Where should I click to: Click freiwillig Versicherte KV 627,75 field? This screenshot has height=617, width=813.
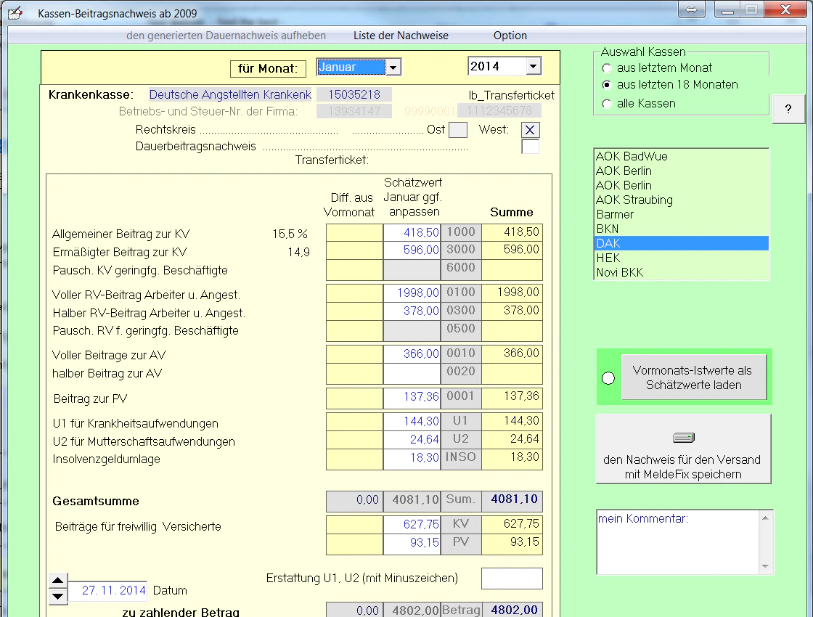click(x=412, y=524)
